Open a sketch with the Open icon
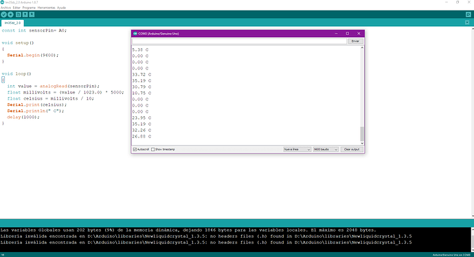 point(25,14)
